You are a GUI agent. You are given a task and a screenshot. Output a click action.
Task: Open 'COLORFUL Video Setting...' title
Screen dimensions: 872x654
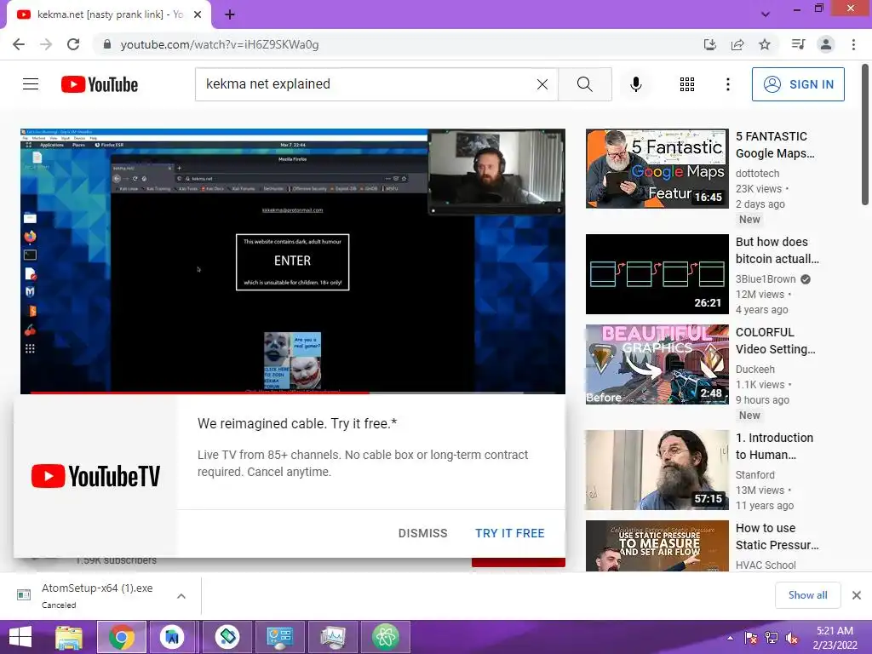click(x=775, y=341)
